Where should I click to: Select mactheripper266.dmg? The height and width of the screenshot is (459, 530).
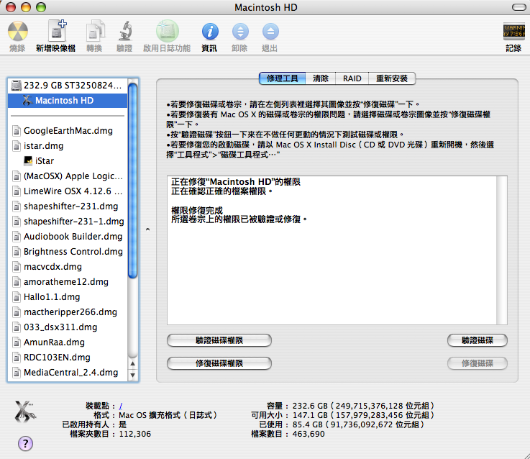pos(68,312)
